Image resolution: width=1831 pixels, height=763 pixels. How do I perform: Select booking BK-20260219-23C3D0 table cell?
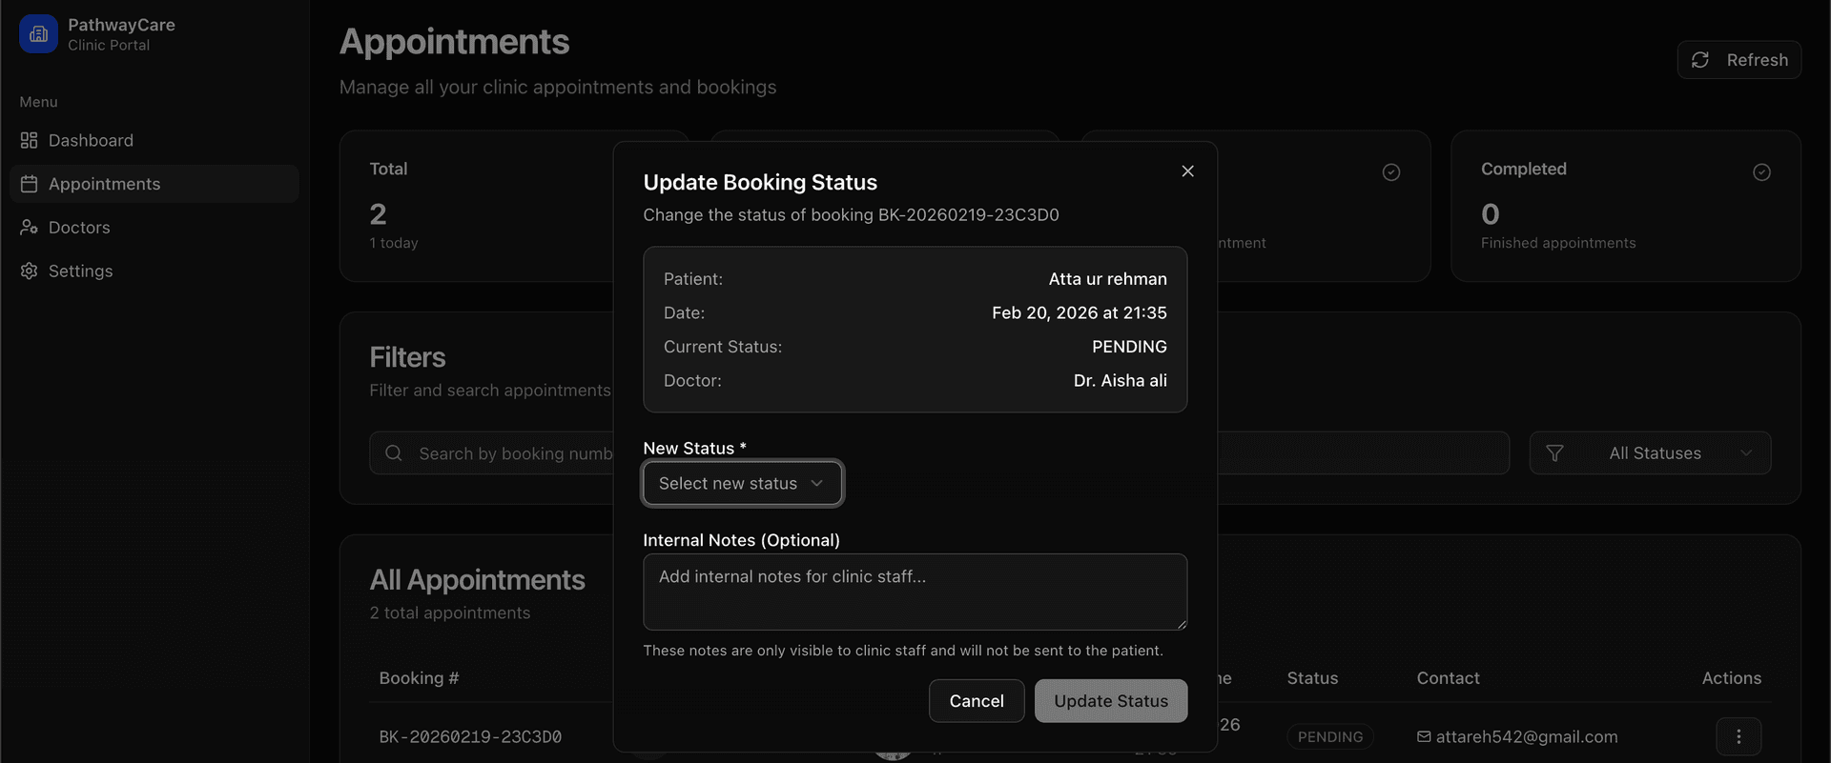coord(470,736)
